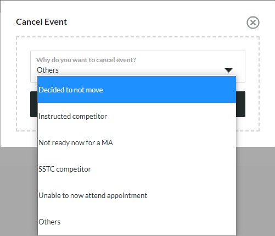Click the selected 'Others' value in combo box
Viewport: 275px width, 236px height.
[x=48, y=70]
